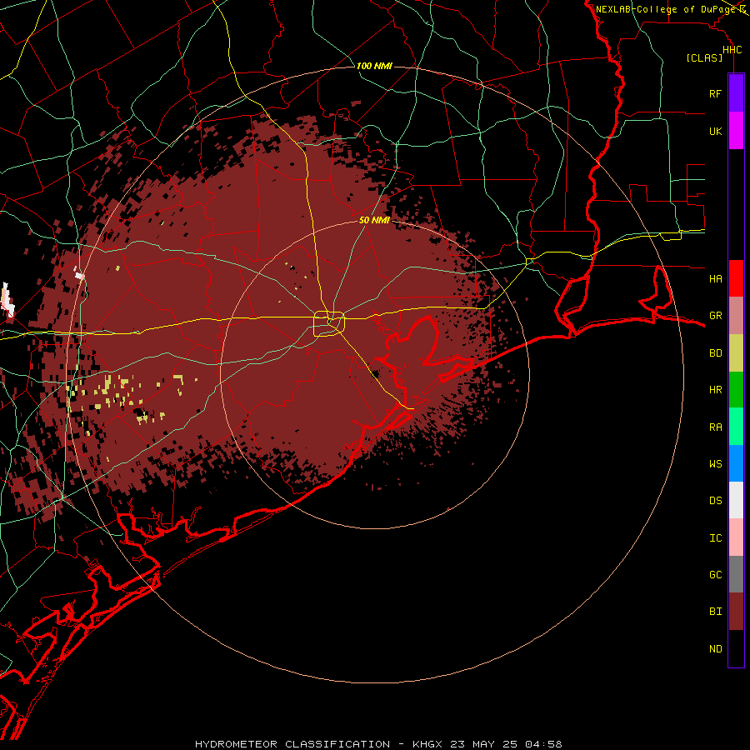Pick the mint green RA legend swatch
750x750 pixels.
(x=736, y=427)
